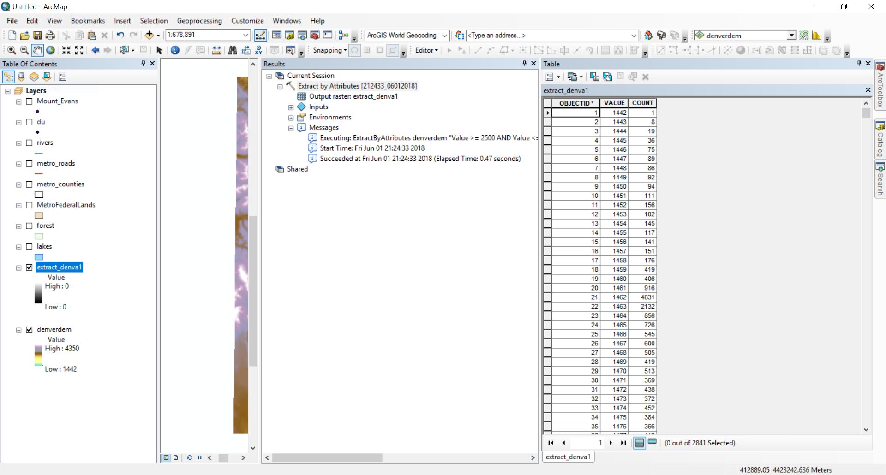Image resolution: width=886 pixels, height=475 pixels.
Task: Click the Create Histogram icon
Action: (816, 36)
